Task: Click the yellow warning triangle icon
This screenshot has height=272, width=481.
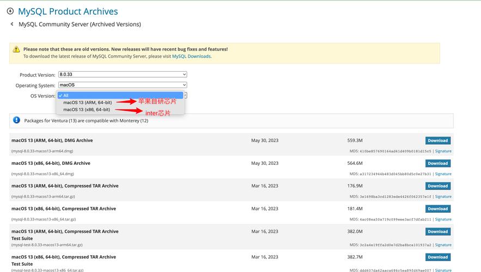Action: click(16, 50)
